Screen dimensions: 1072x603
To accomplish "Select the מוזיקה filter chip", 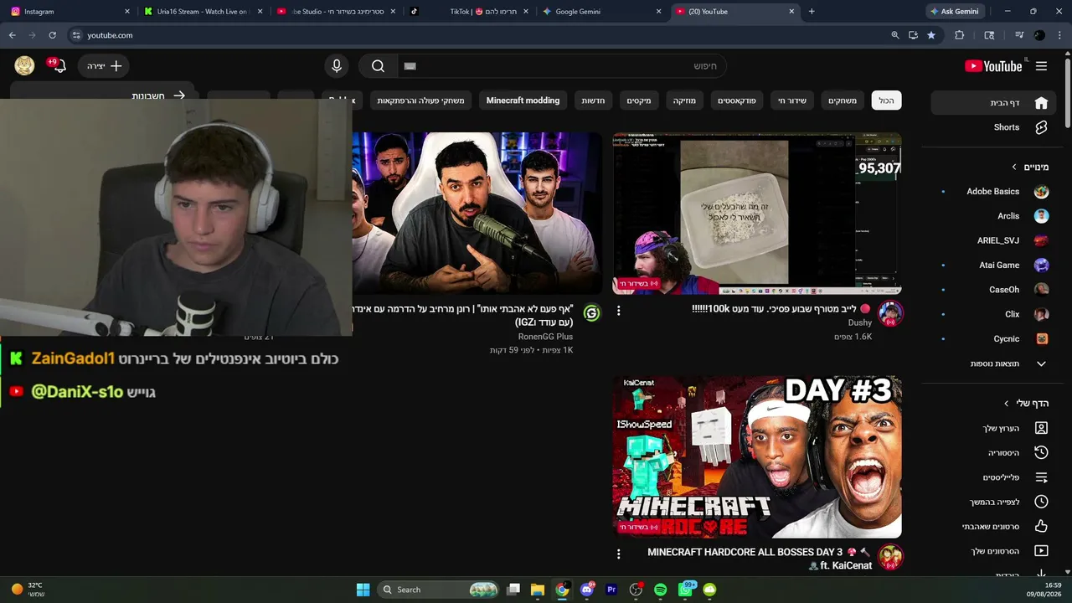I will (x=684, y=100).
